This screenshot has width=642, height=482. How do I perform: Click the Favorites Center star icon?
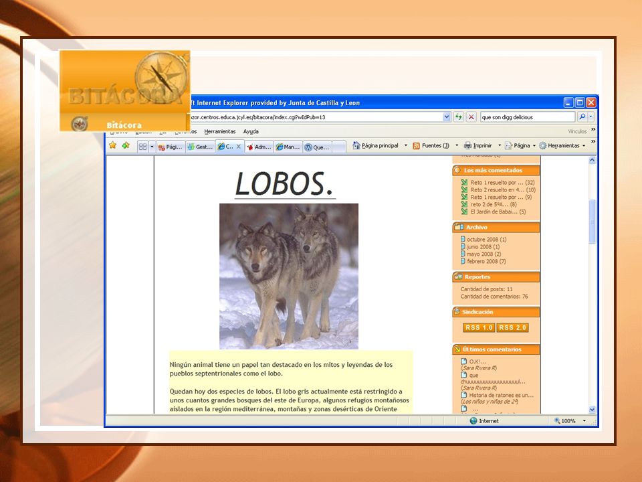point(112,145)
